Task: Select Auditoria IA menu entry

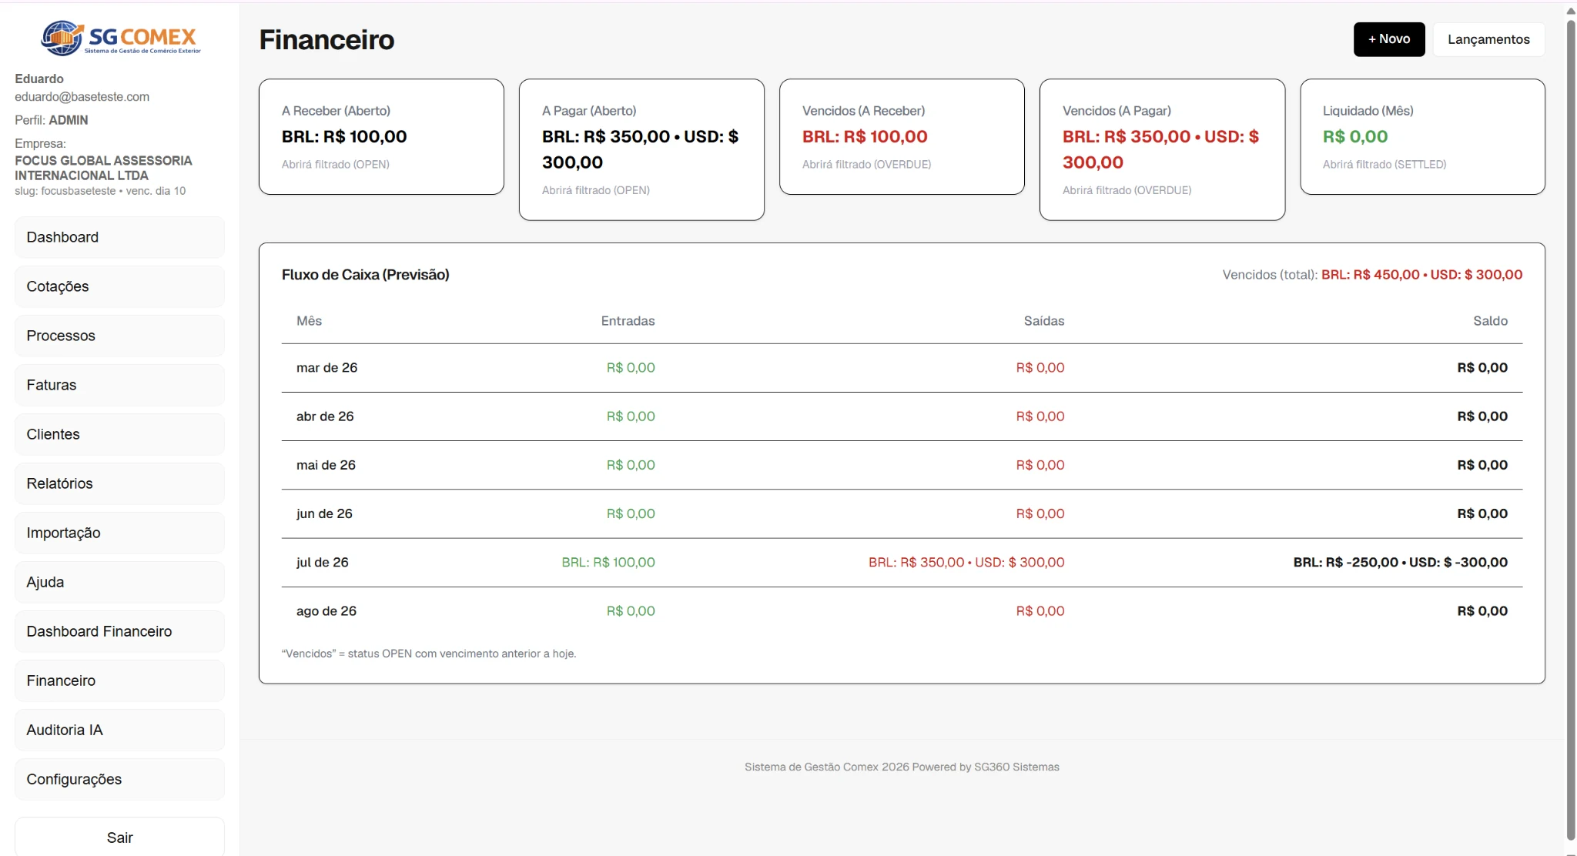Action: 119,730
